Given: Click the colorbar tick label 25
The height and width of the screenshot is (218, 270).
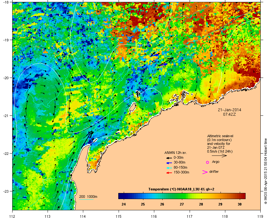Looking at the screenshot, I should tap(143, 204).
